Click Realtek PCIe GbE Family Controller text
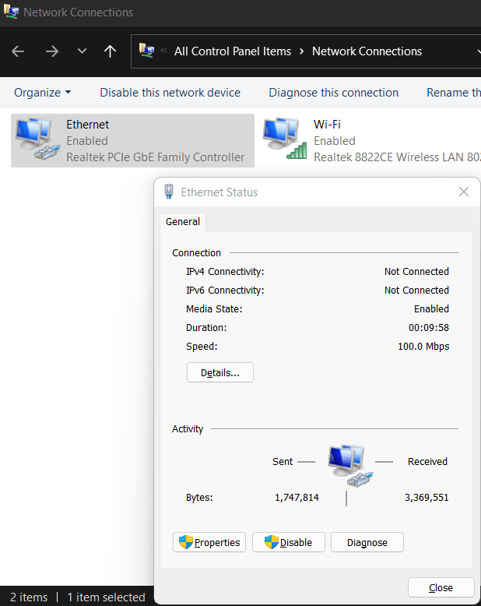Viewport: 481px width, 606px height. pos(155,157)
